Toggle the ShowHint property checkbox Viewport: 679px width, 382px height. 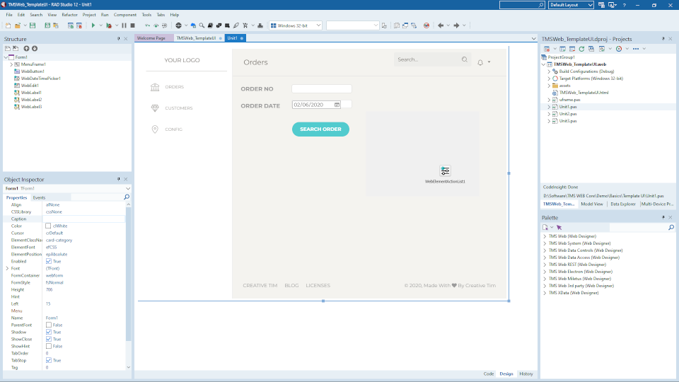[49, 347]
